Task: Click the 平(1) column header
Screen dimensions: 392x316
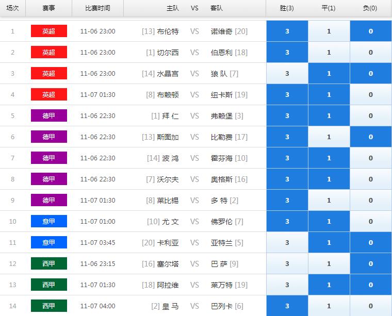Action: tap(329, 8)
